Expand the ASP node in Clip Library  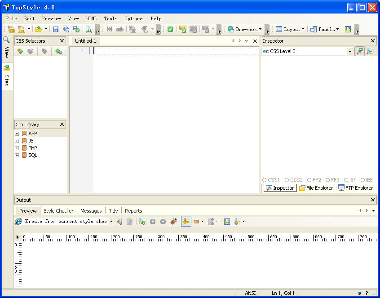(x=17, y=133)
